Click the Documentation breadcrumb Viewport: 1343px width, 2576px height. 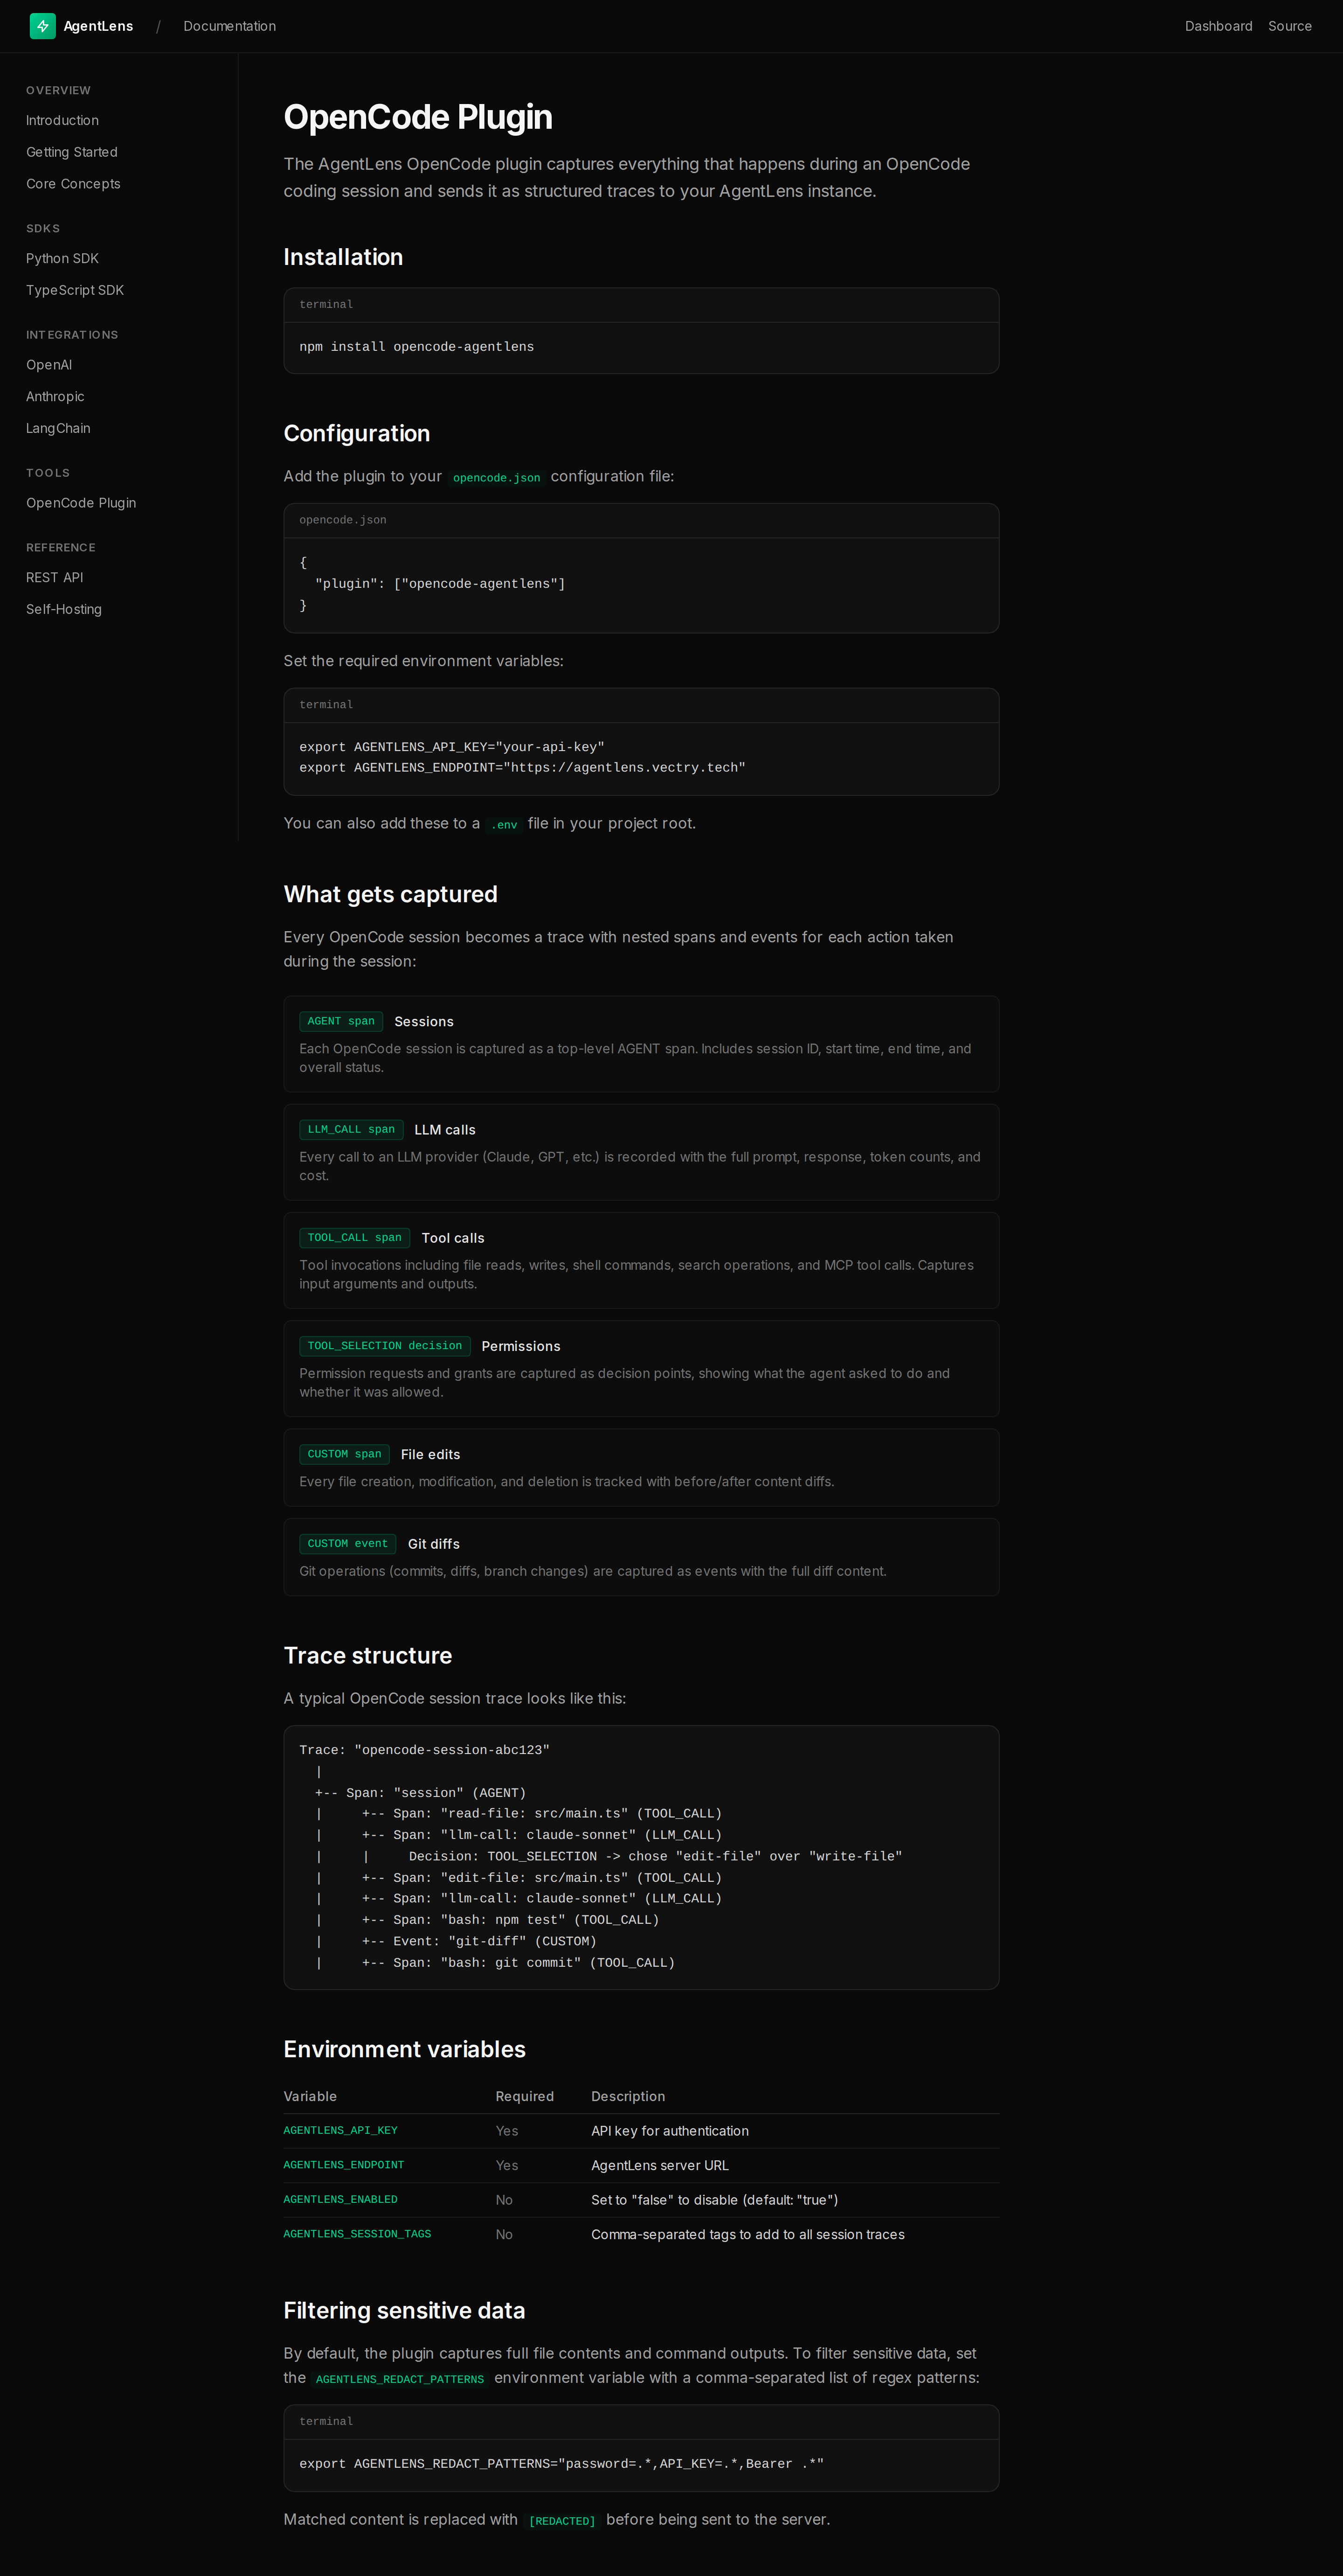(229, 26)
